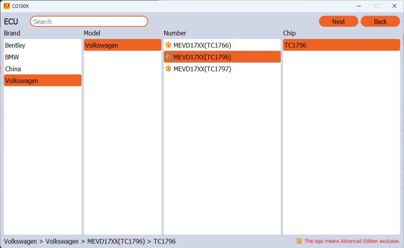This screenshot has height=248, width=404.
Task: Pick China in the Brand column
Action: point(13,69)
